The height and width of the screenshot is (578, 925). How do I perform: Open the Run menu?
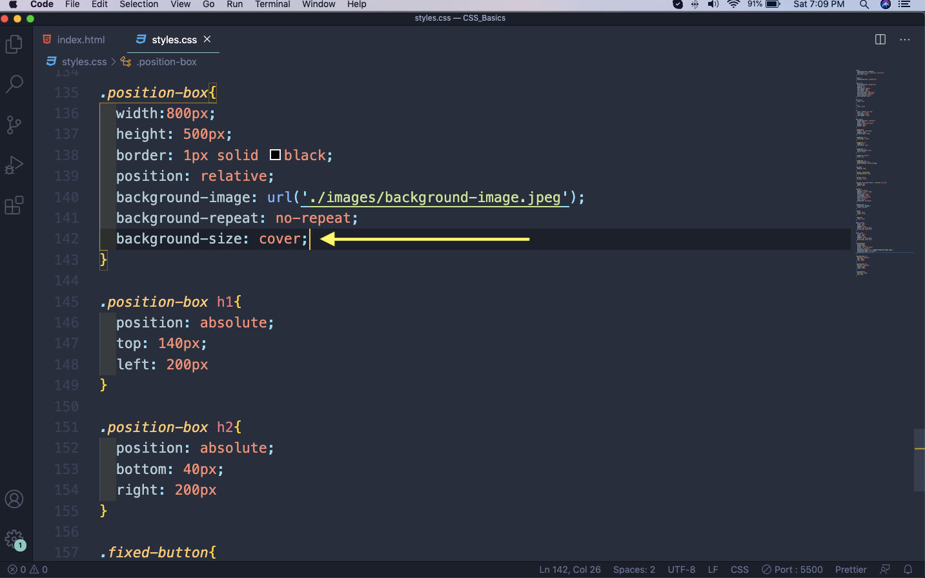(235, 4)
